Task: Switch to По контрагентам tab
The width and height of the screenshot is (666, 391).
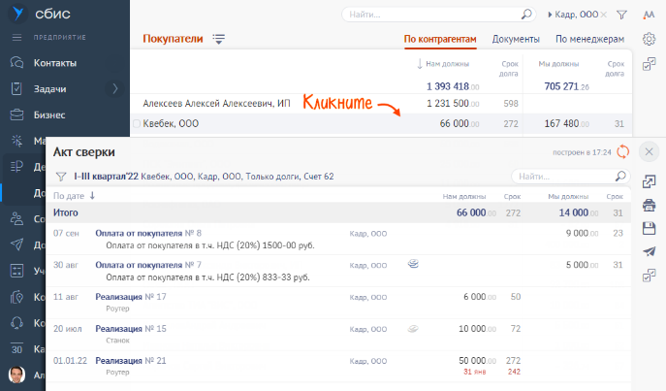Action: click(x=440, y=39)
